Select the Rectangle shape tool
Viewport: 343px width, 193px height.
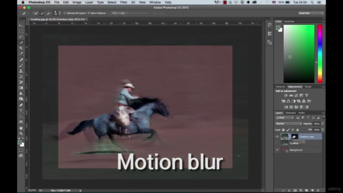tap(21, 122)
